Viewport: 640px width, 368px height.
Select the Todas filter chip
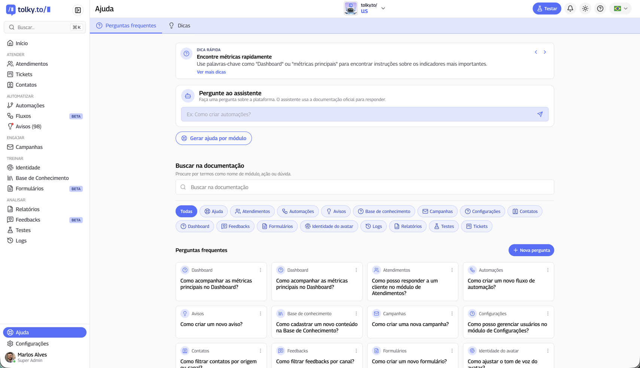tap(186, 211)
